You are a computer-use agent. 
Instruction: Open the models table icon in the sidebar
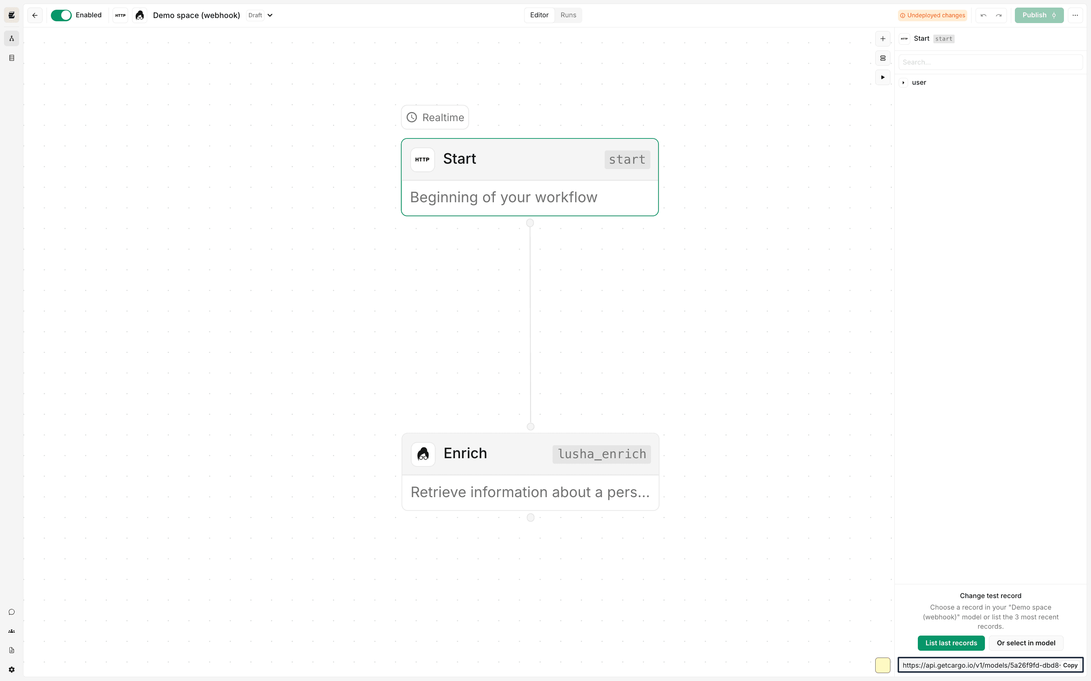[x=12, y=58]
